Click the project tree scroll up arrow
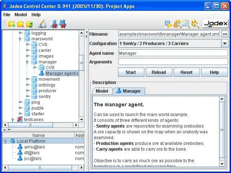Viewport: 231px width, 173px height. (82, 33)
